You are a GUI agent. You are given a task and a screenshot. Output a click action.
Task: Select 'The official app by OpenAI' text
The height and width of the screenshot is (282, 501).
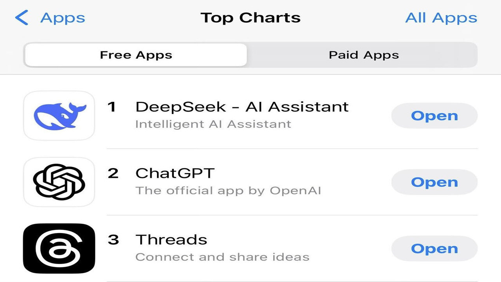[x=228, y=190]
